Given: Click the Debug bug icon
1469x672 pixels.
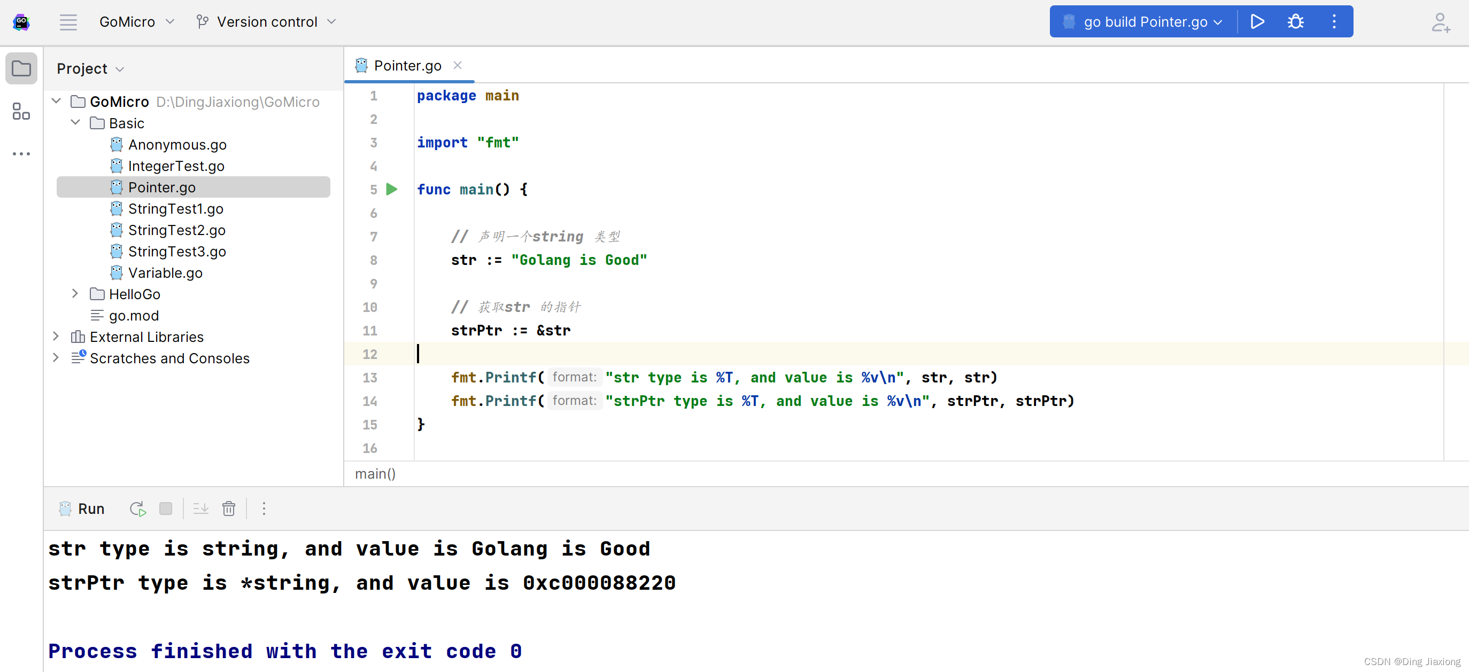Looking at the screenshot, I should pyautogui.click(x=1295, y=22).
